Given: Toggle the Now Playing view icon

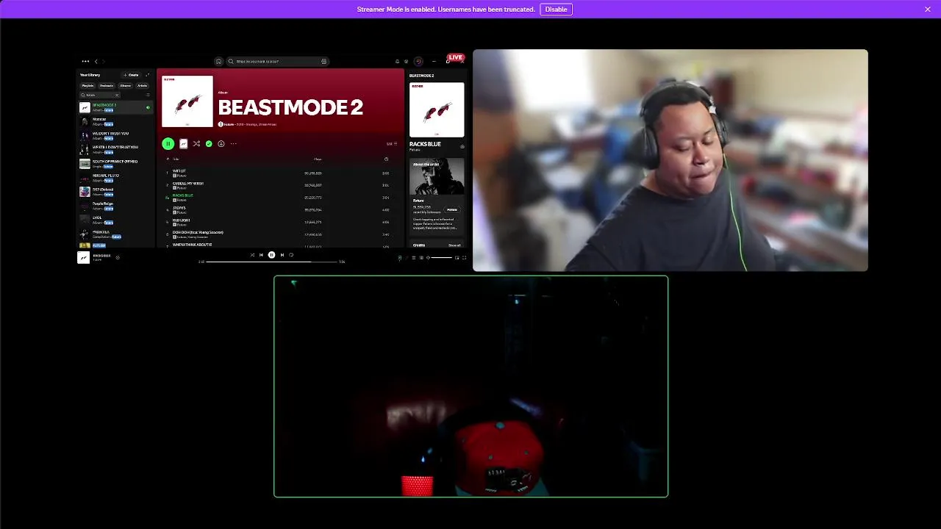Looking at the screenshot, I should [400, 258].
